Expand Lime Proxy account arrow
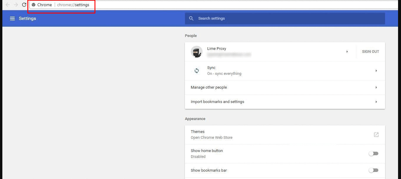The width and height of the screenshot is (401, 179). 347,52
